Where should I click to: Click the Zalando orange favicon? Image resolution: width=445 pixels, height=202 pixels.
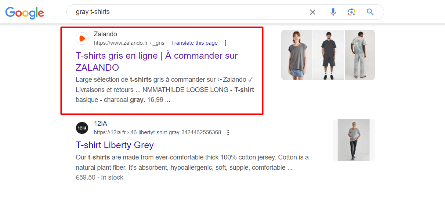82,38
